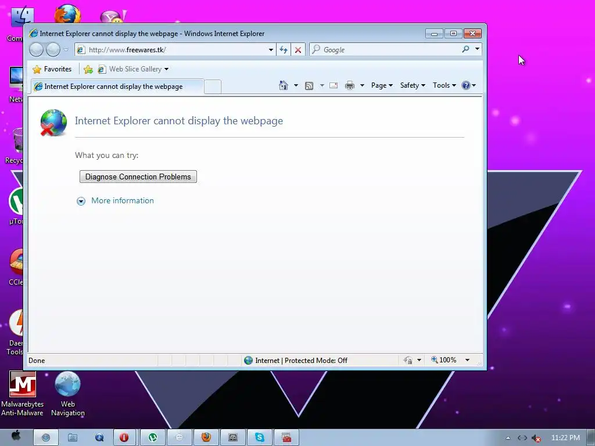Open the Print dropdown arrow

click(362, 85)
